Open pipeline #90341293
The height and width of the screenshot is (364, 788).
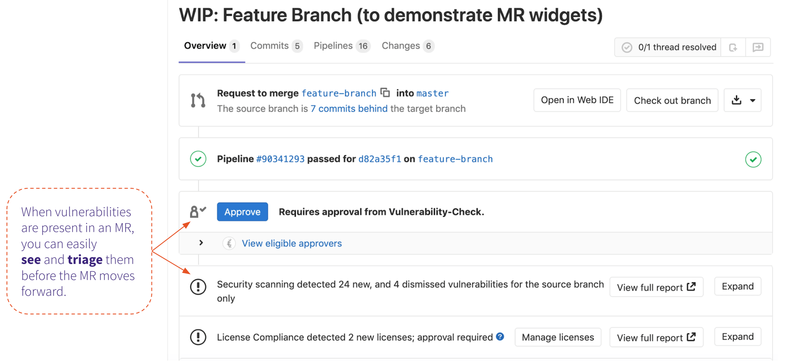(280, 159)
